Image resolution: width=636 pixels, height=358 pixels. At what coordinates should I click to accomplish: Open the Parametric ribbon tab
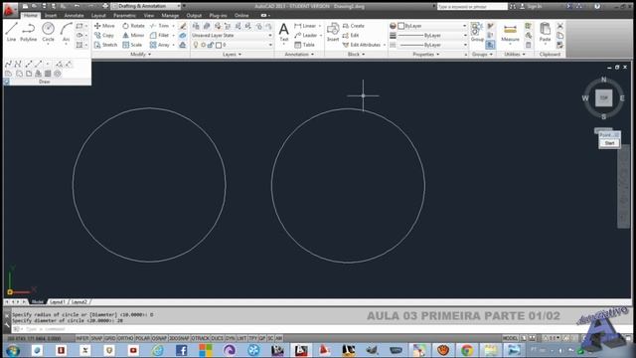point(124,16)
